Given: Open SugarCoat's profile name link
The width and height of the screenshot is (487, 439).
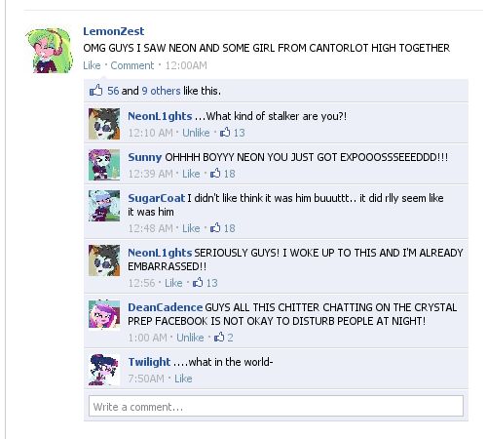Looking at the screenshot, I should click(x=156, y=198).
